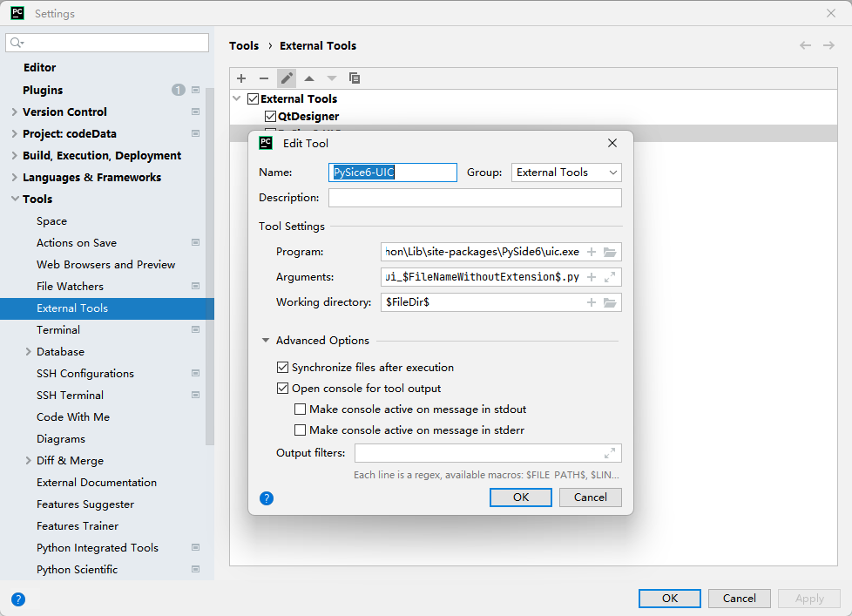The width and height of the screenshot is (852, 616).
Task: Collapse the Advanced Options section
Action: click(x=266, y=340)
